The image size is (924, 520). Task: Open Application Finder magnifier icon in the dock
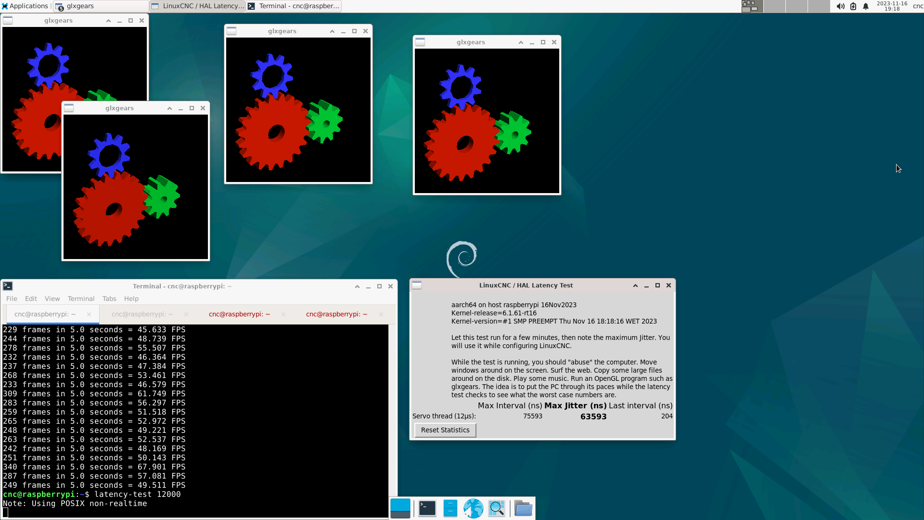coord(497,508)
